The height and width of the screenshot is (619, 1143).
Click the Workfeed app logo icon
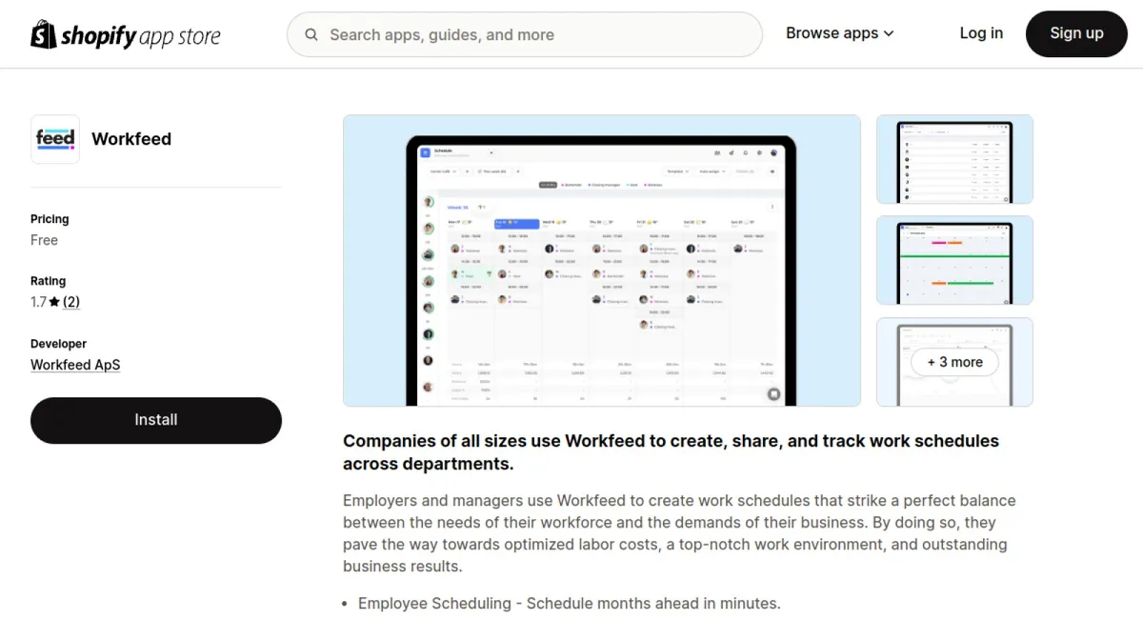[55, 139]
